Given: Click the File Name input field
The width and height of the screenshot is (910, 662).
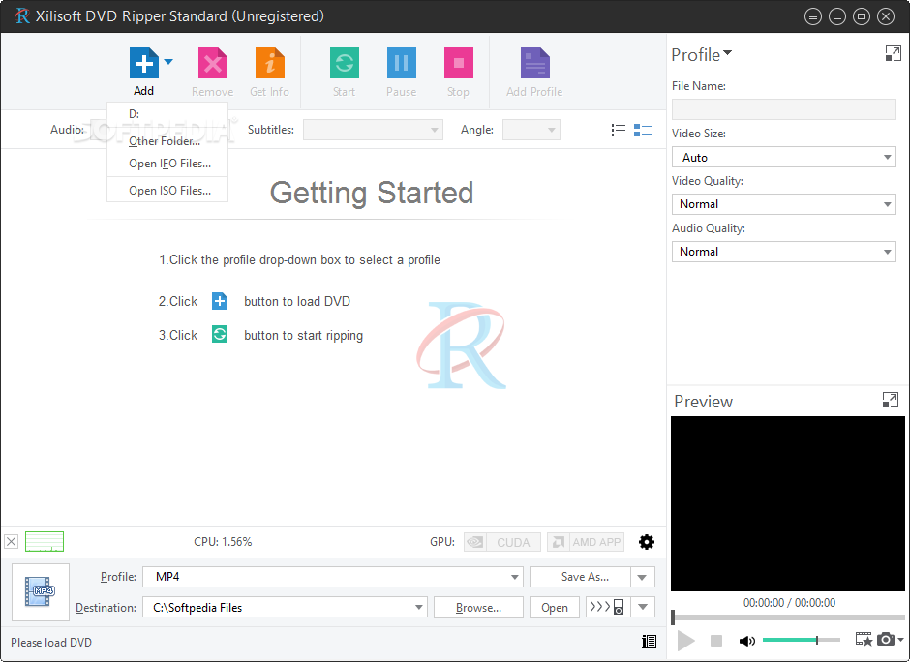Looking at the screenshot, I should tap(783, 109).
